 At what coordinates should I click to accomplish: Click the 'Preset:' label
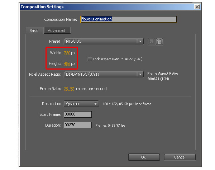tap(55, 41)
